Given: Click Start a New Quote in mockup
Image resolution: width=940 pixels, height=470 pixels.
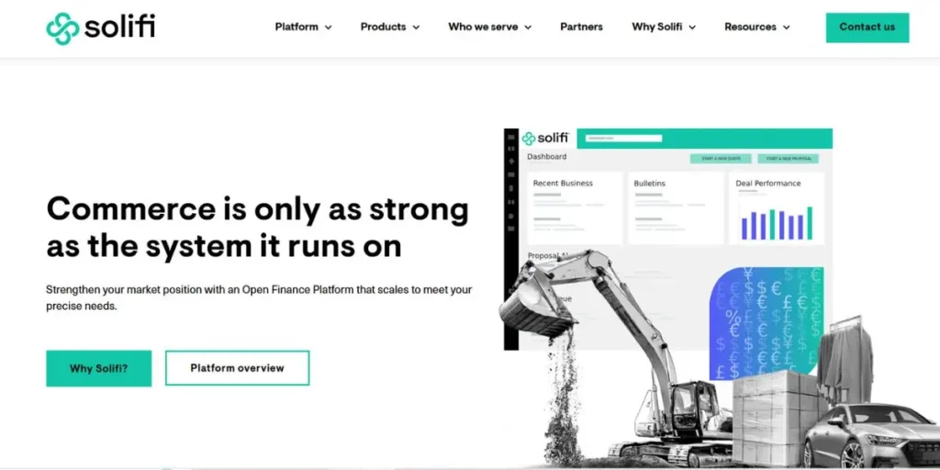Looking at the screenshot, I should tap(721, 159).
